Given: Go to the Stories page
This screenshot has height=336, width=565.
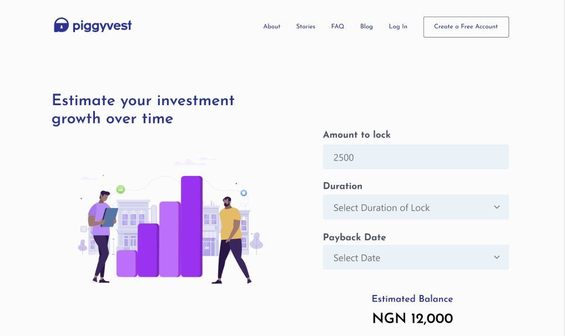Looking at the screenshot, I should (306, 27).
